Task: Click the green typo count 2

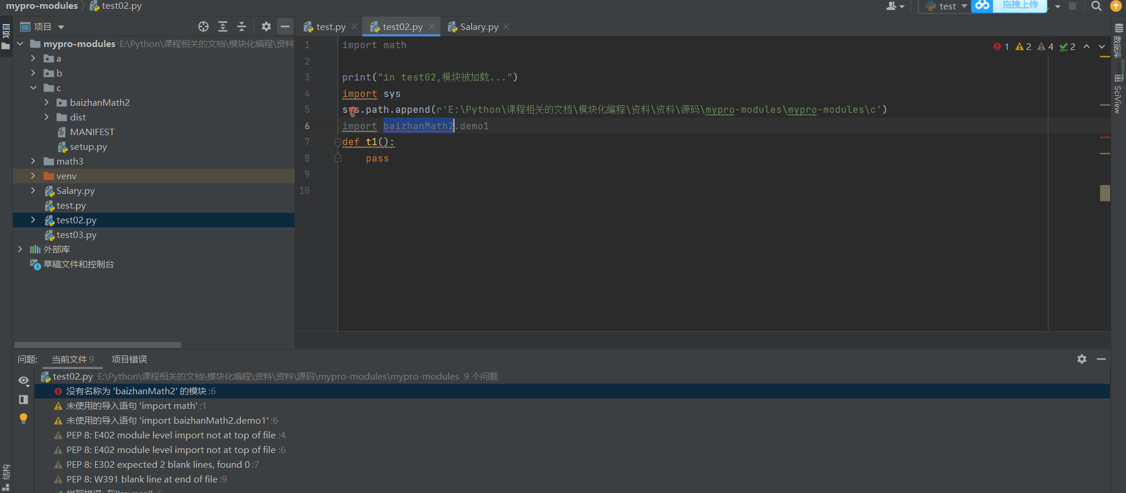Action: pyautogui.click(x=1068, y=46)
